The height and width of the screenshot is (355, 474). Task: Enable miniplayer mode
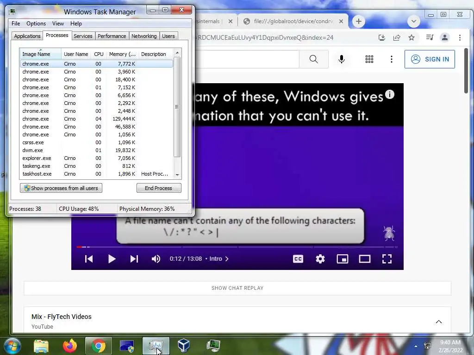click(343, 259)
